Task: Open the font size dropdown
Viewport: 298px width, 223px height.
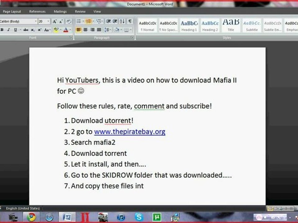Action: 48,21
